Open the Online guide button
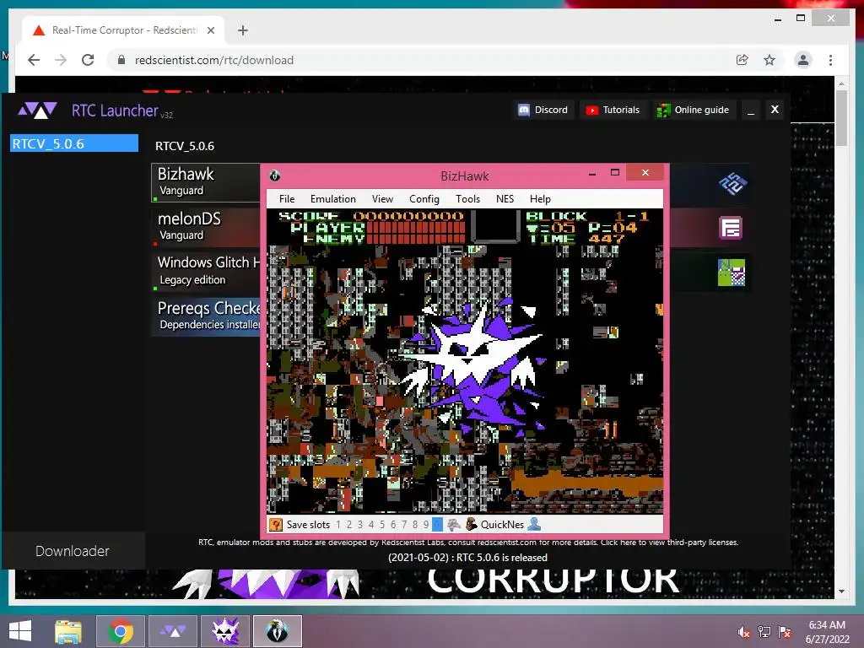 693,111
